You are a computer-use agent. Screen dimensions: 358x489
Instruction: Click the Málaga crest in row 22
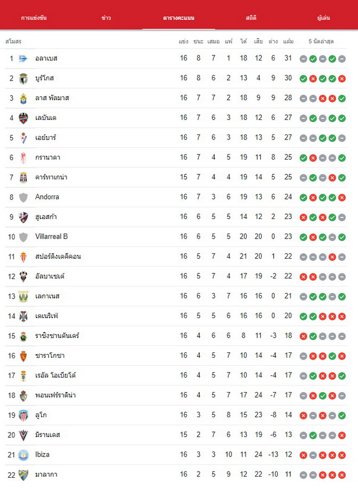pyautogui.click(x=23, y=474)
